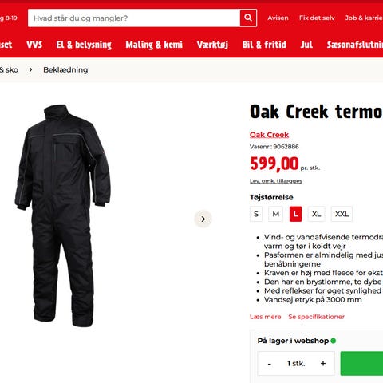The height and width of the screenshot is (383, 383).
Task: Select clothing size XL
Action: [x=316, y=214]
